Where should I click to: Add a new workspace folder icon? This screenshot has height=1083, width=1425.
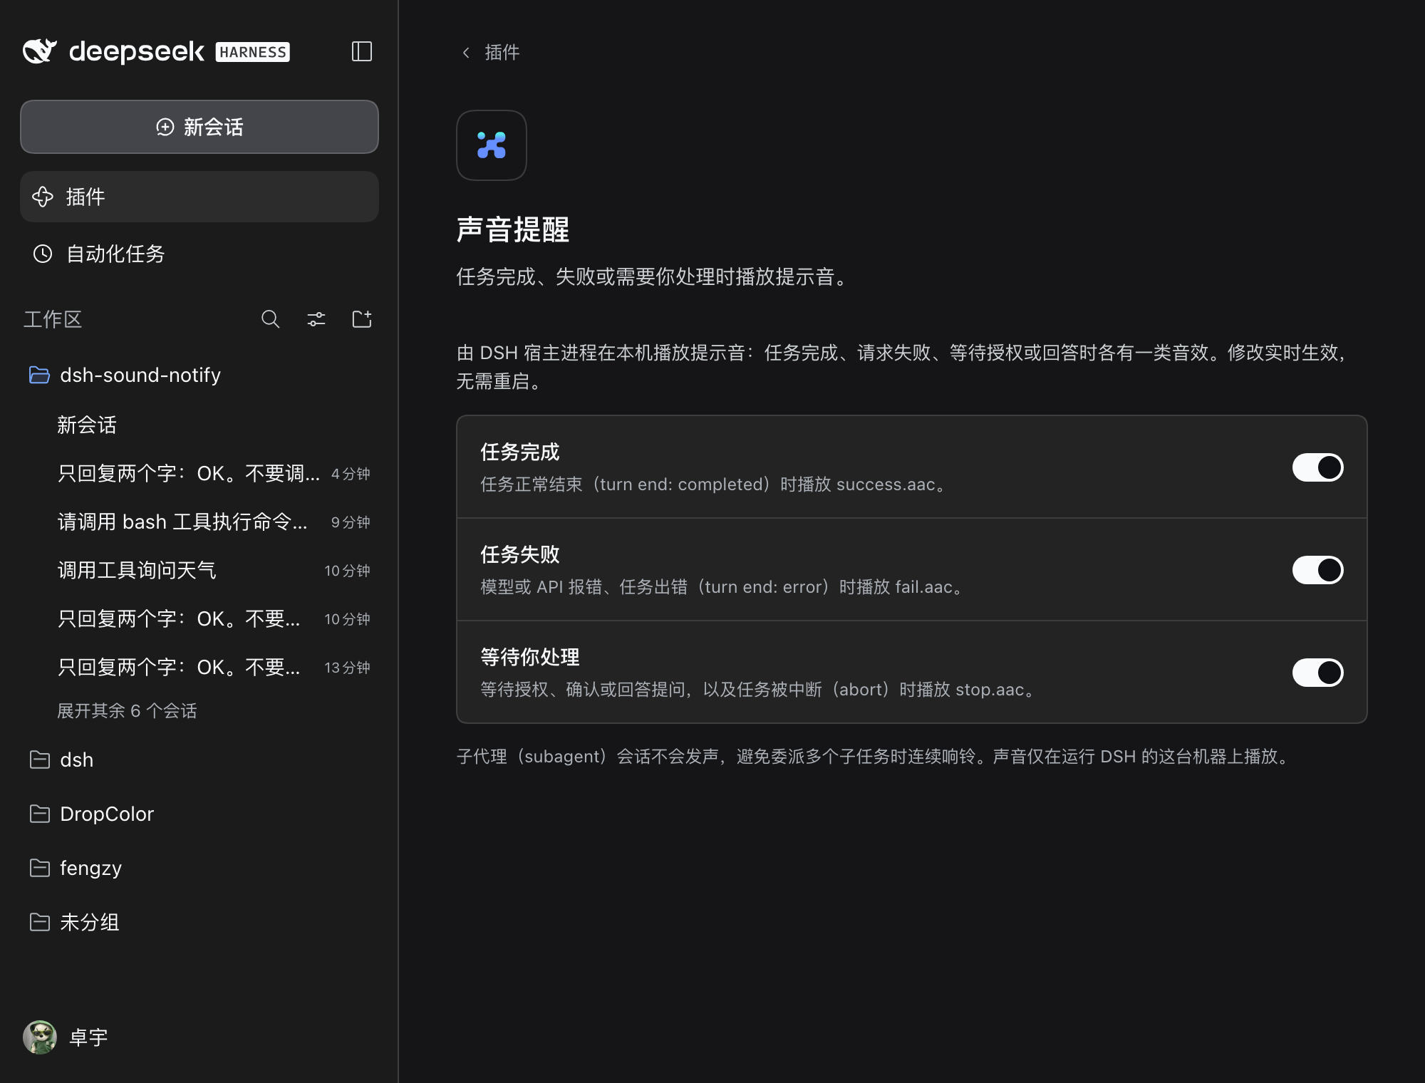click(362, 319)
